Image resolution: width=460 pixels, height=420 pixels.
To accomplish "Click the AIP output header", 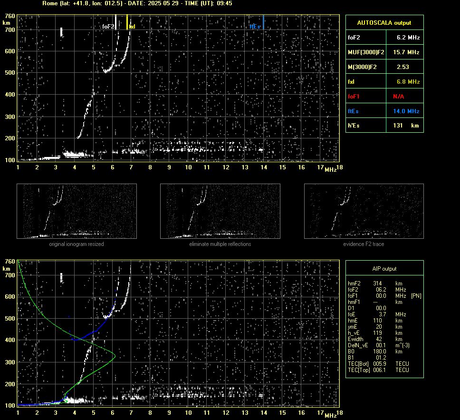I will (x=384, y=268).
